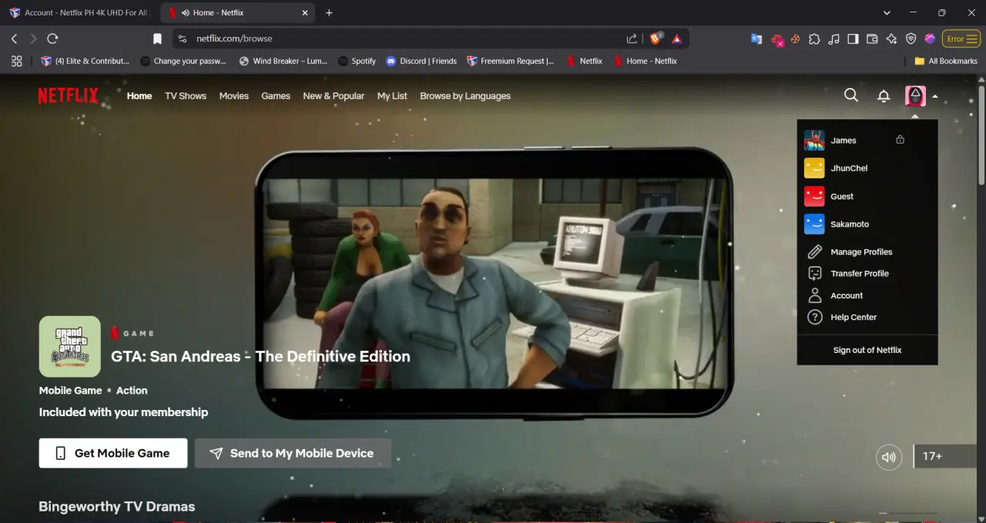Image resolution: width=986 pixels, height=523 pixels.
Task: Open Netflix search magnifier icon
Action: click(x=851, y=95)
